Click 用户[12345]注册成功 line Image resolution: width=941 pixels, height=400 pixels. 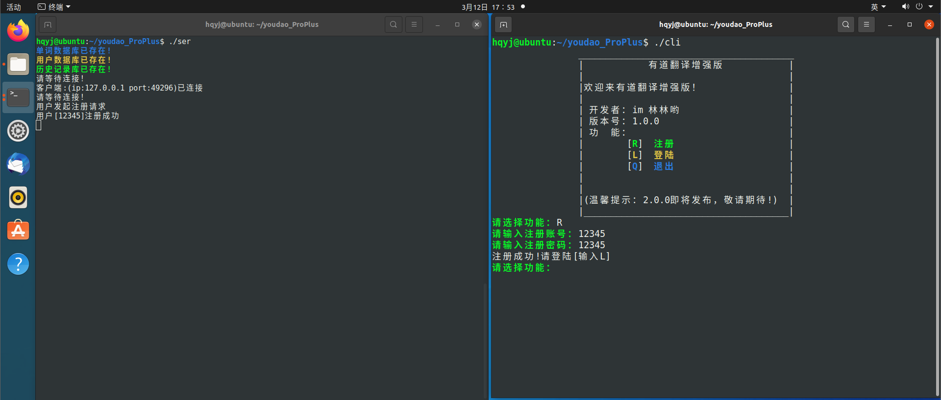[78, 116]
